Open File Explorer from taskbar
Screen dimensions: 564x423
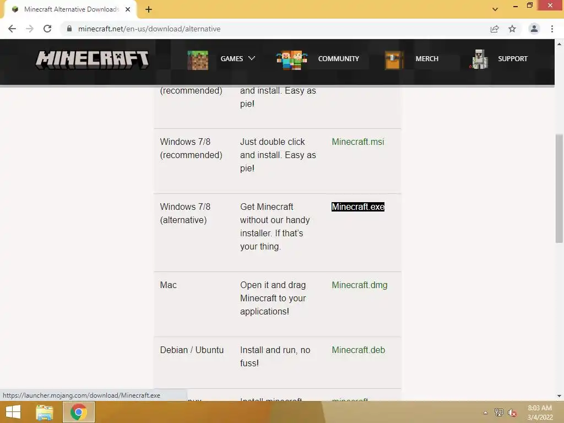point(45,412)
